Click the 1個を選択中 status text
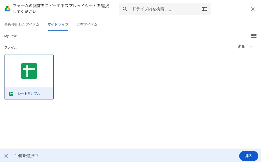This screenshot has width=261, height=162. click(x=26, y=156)
